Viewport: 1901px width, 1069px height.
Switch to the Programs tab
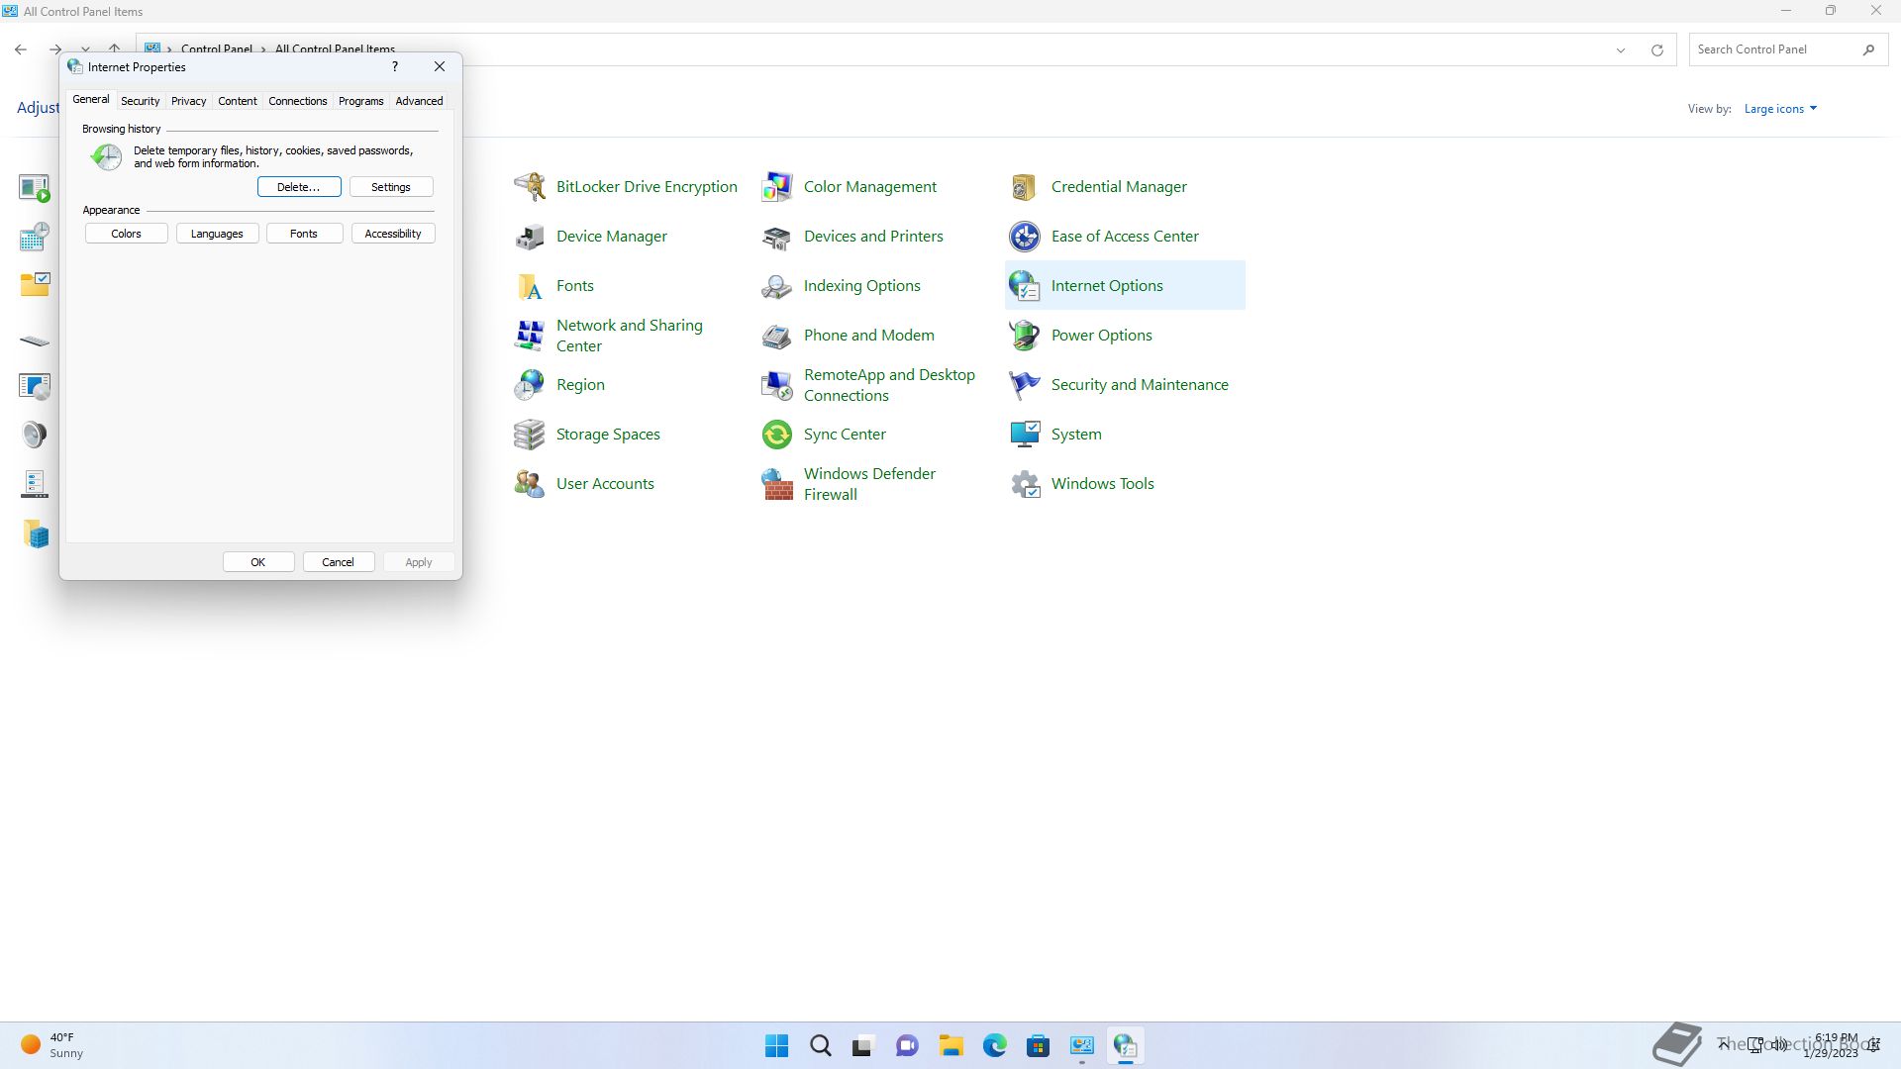(x=360, y=101)
